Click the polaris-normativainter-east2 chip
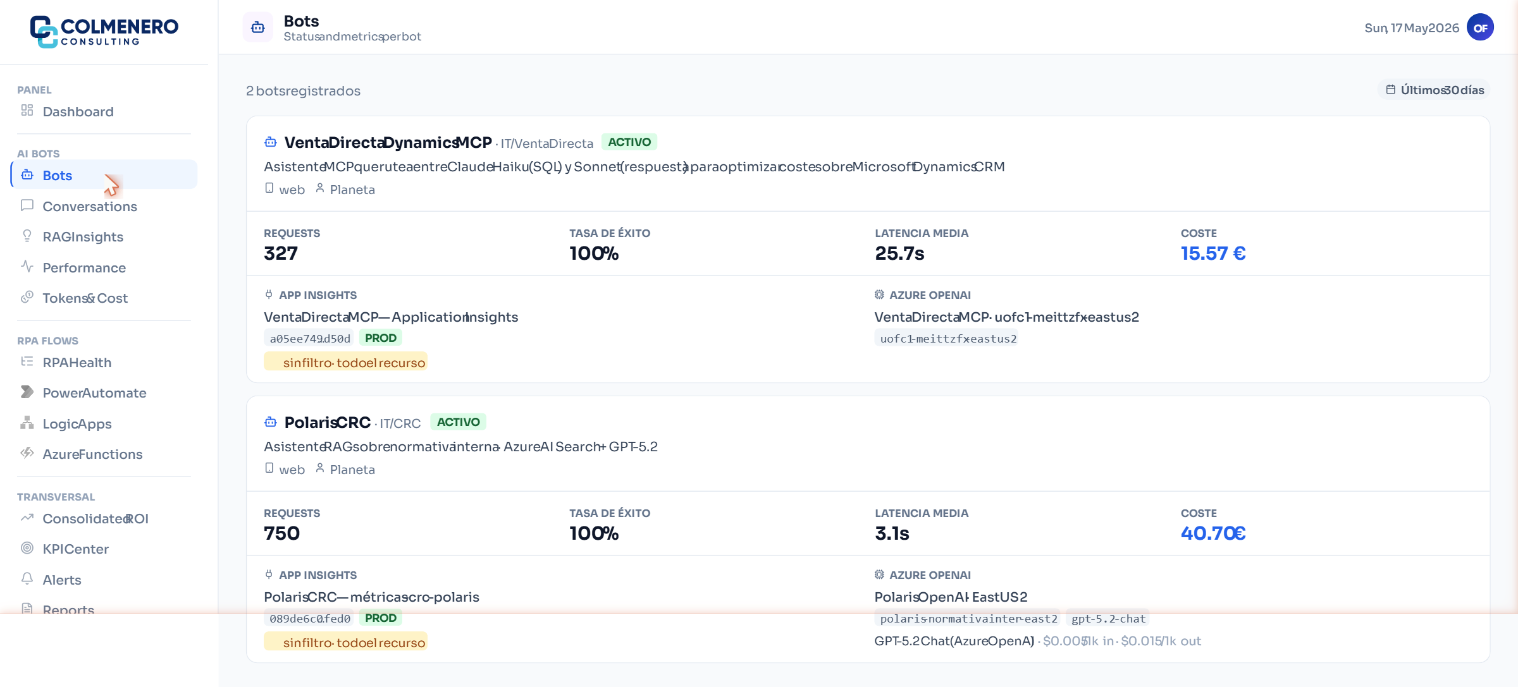This screenshot has width=1518, height=687. (967, 618)
